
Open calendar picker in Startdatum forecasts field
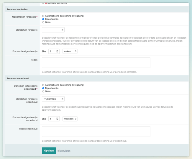(63, 30)
